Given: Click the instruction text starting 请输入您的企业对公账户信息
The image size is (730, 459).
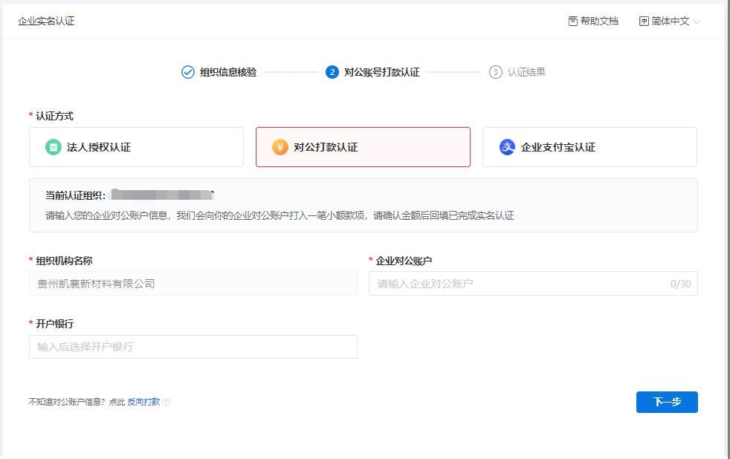Looking at the screenshot, I should (280, 215).
